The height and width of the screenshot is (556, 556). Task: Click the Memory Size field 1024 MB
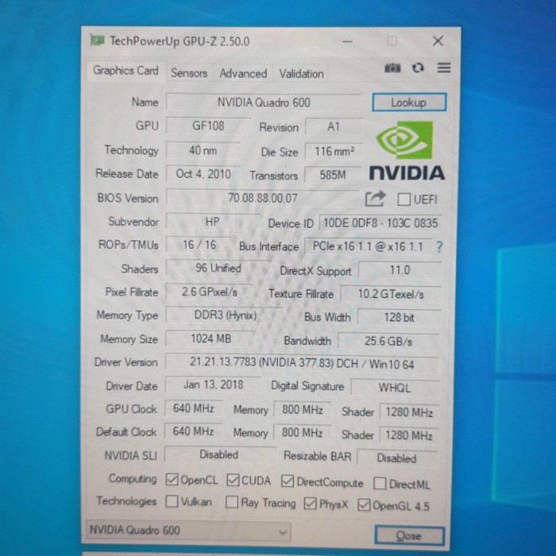click(x=210, y=338)
